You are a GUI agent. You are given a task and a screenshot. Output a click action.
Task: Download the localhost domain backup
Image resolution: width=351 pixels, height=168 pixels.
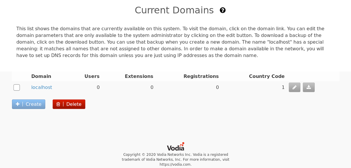click(309, 87)
